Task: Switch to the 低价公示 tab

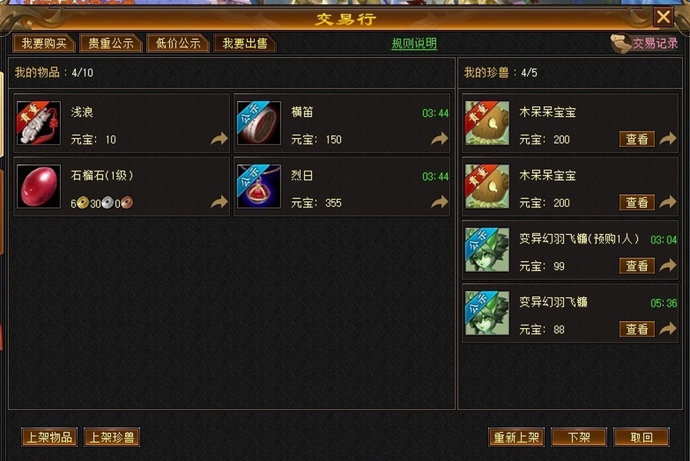Action: tap(178, 44)
